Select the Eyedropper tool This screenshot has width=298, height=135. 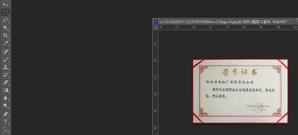coord(6,43)
